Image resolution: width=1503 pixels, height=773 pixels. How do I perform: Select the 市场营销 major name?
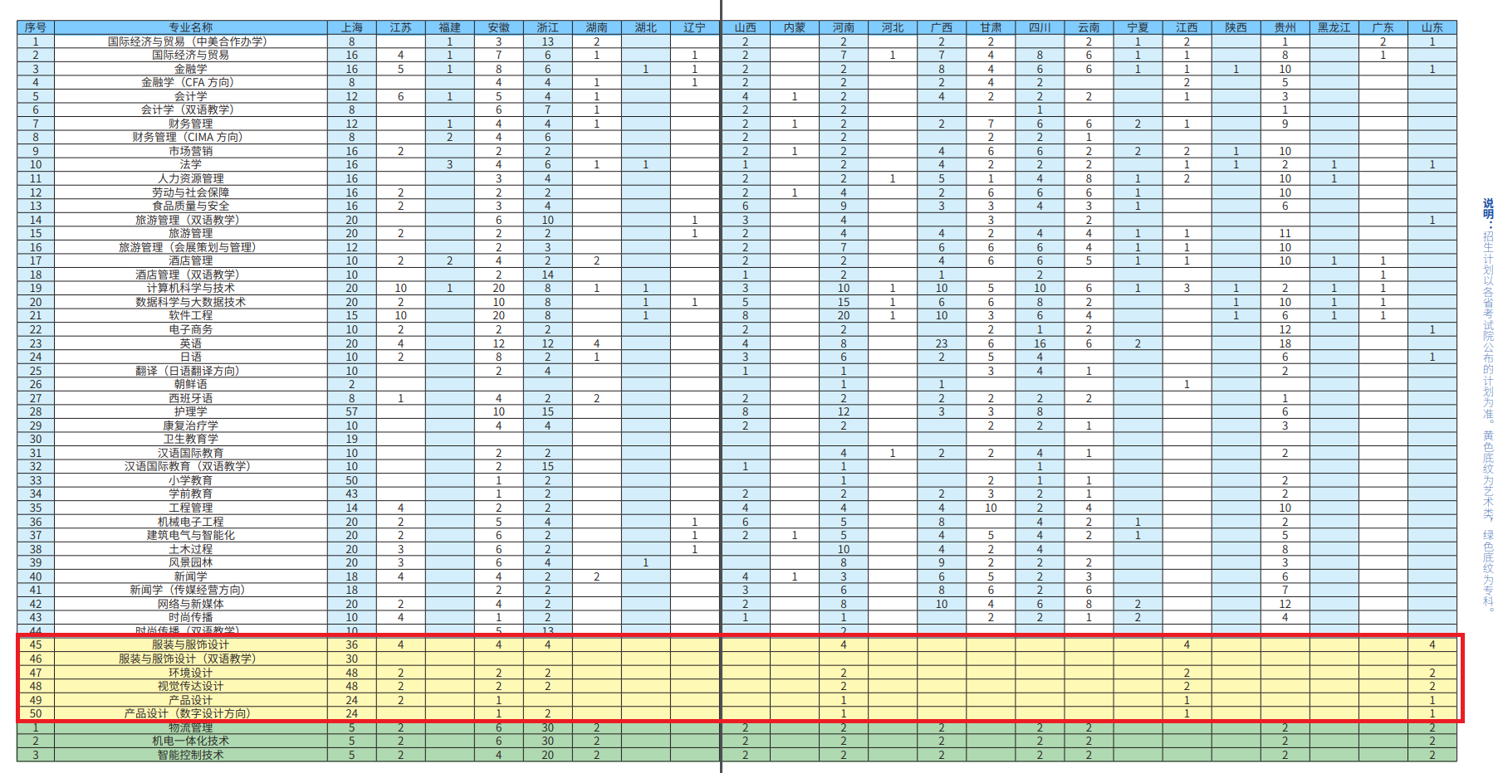click(191, 151)
